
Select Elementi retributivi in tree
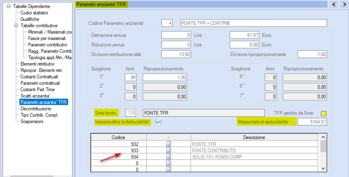click(37, 64)
